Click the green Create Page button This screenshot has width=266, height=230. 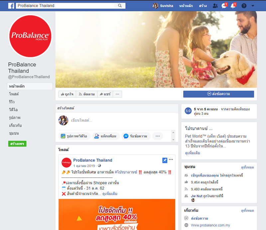pyautogui.click(x=17, y=144)
